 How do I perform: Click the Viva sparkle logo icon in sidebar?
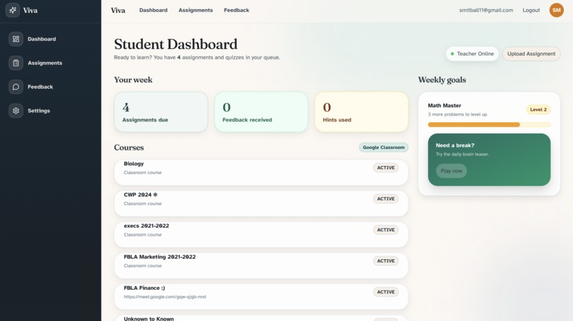12,10
